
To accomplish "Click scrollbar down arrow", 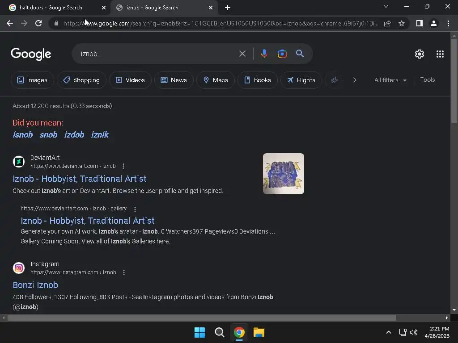I will click(454, 310).
